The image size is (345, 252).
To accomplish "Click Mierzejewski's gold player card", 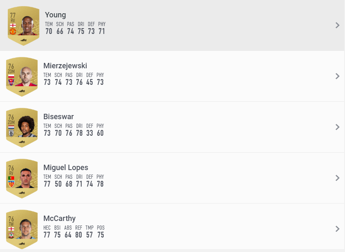I will pyautogui.click(x=22, y=77).
